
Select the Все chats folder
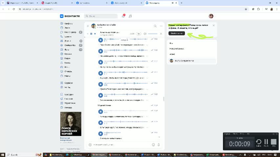pos(192,43)
